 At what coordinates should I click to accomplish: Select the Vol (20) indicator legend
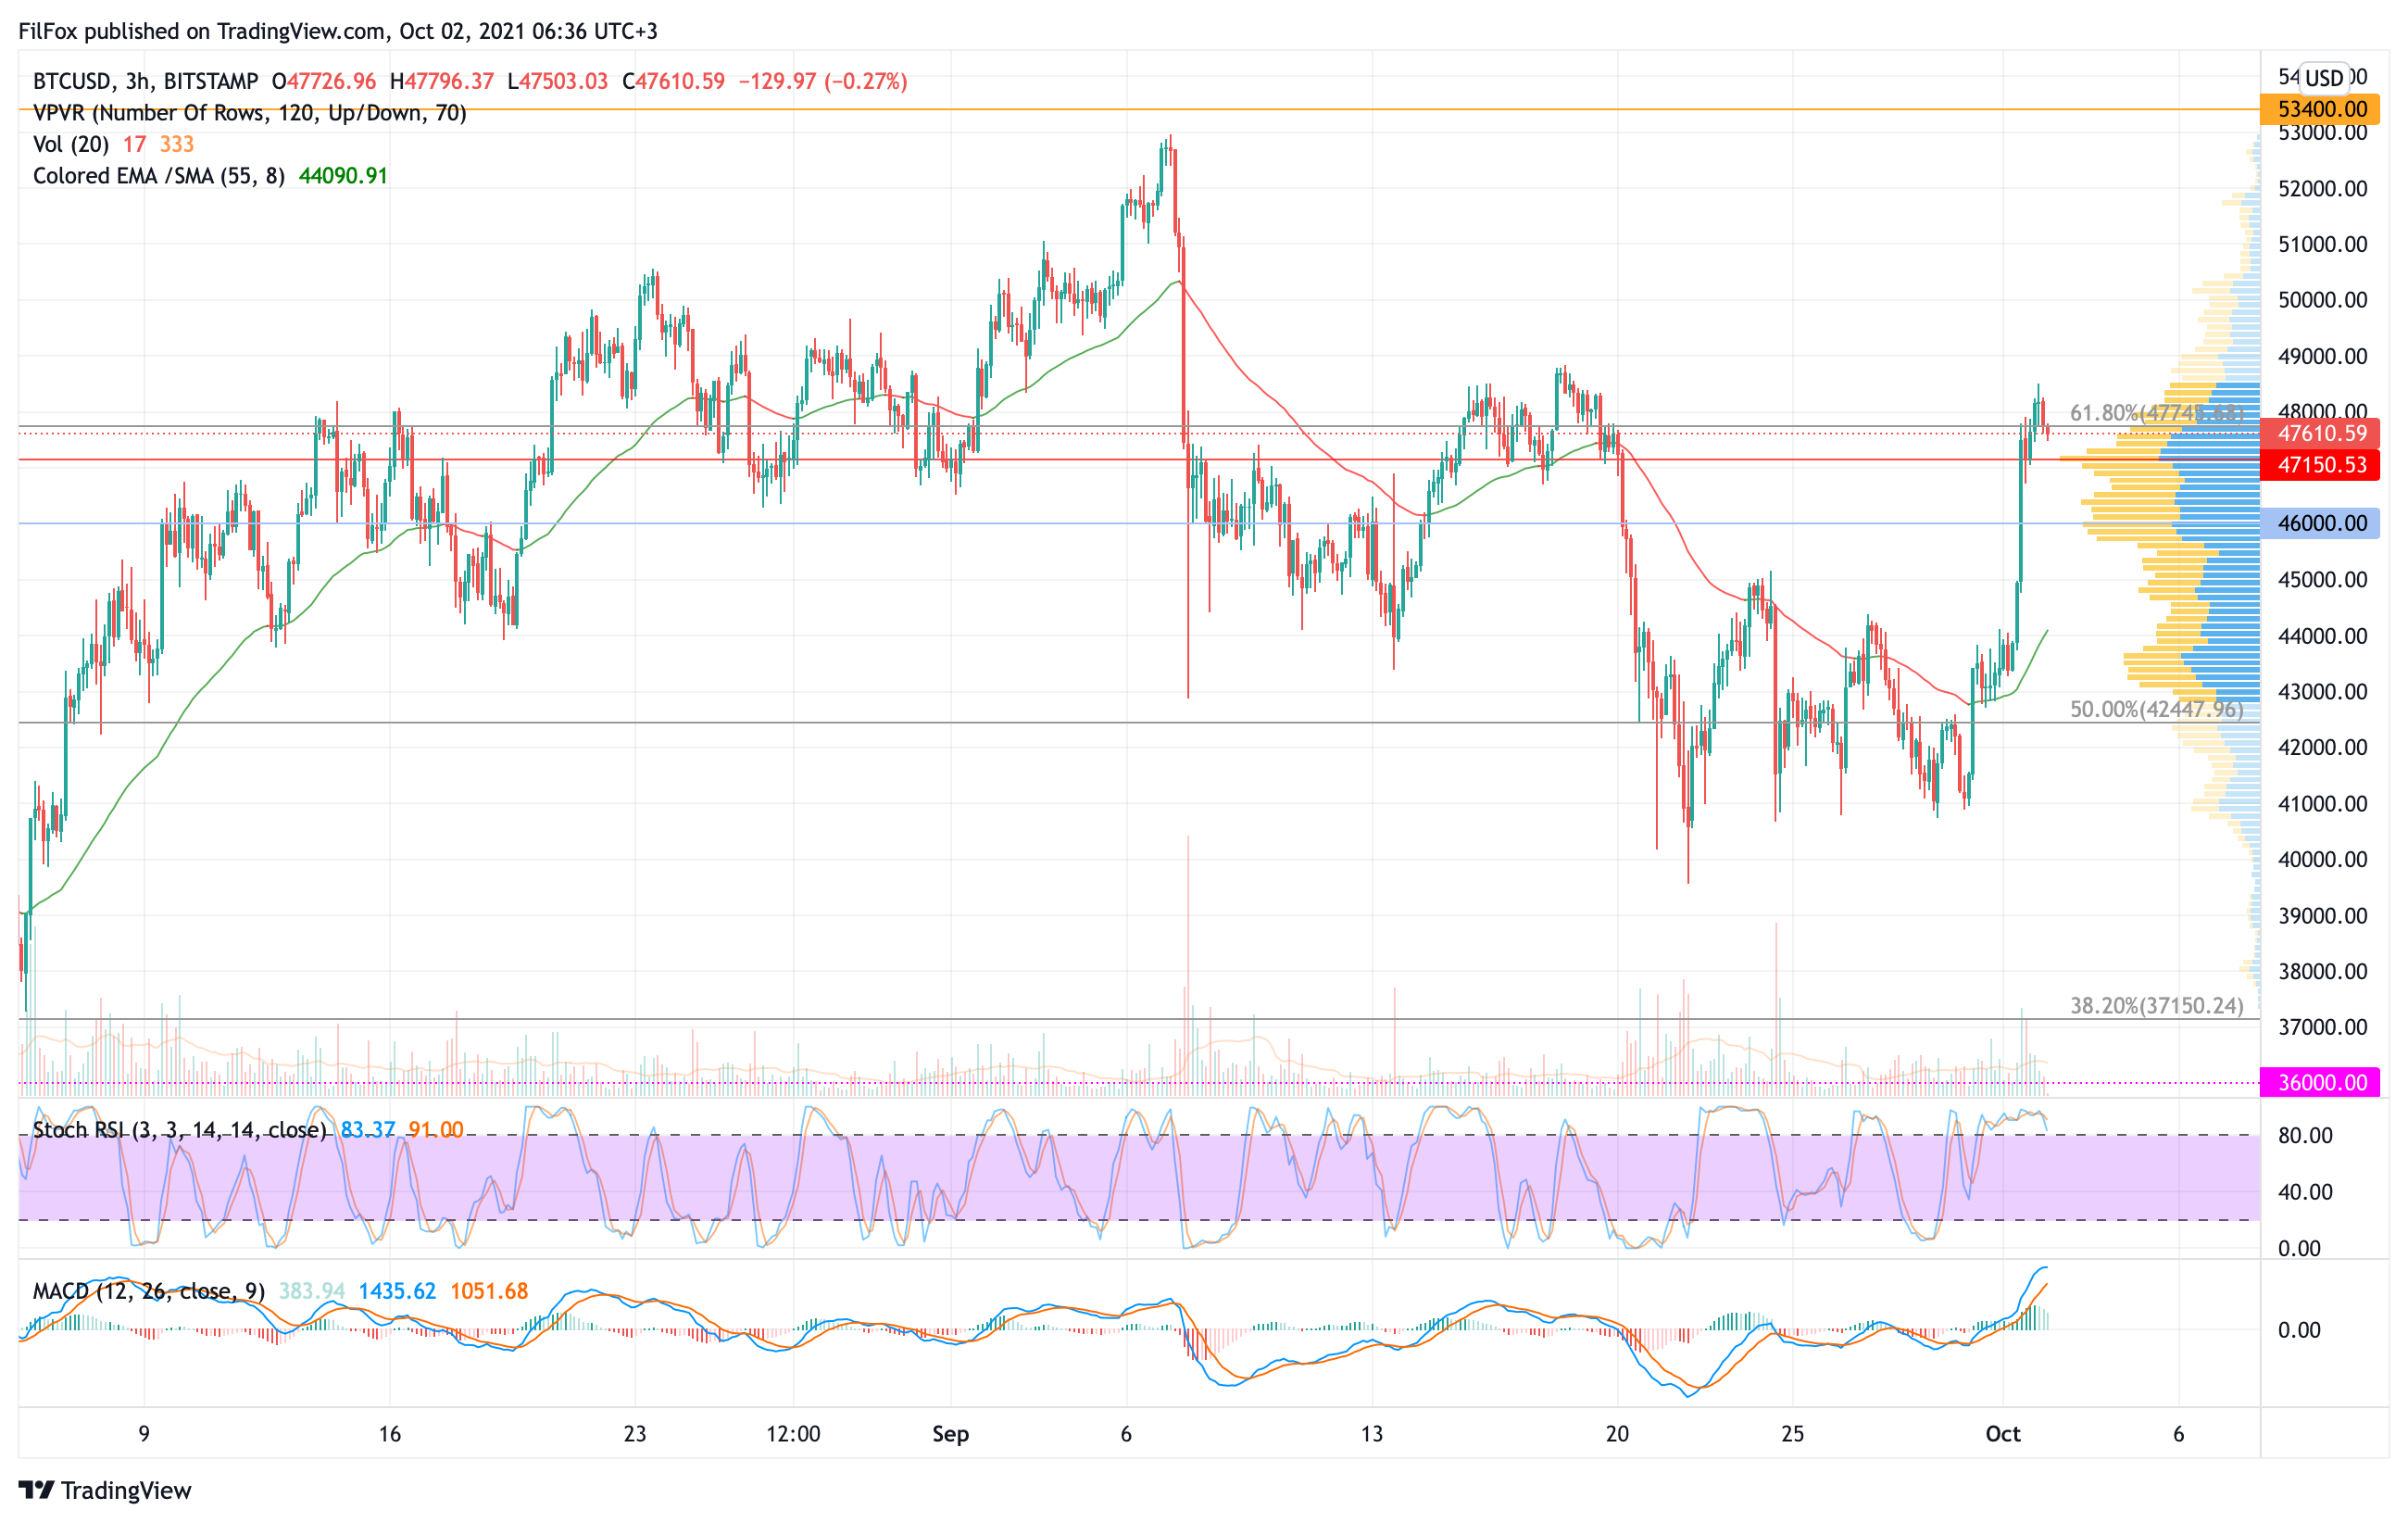71,144
